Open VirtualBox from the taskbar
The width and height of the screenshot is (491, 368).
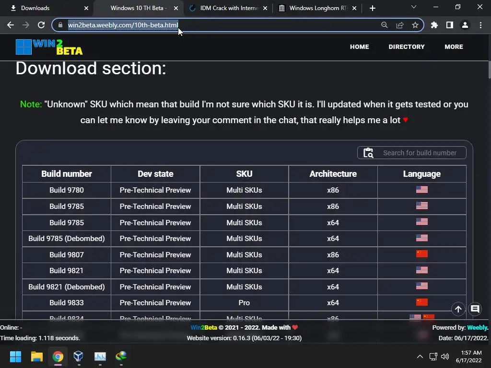point(79,356)
